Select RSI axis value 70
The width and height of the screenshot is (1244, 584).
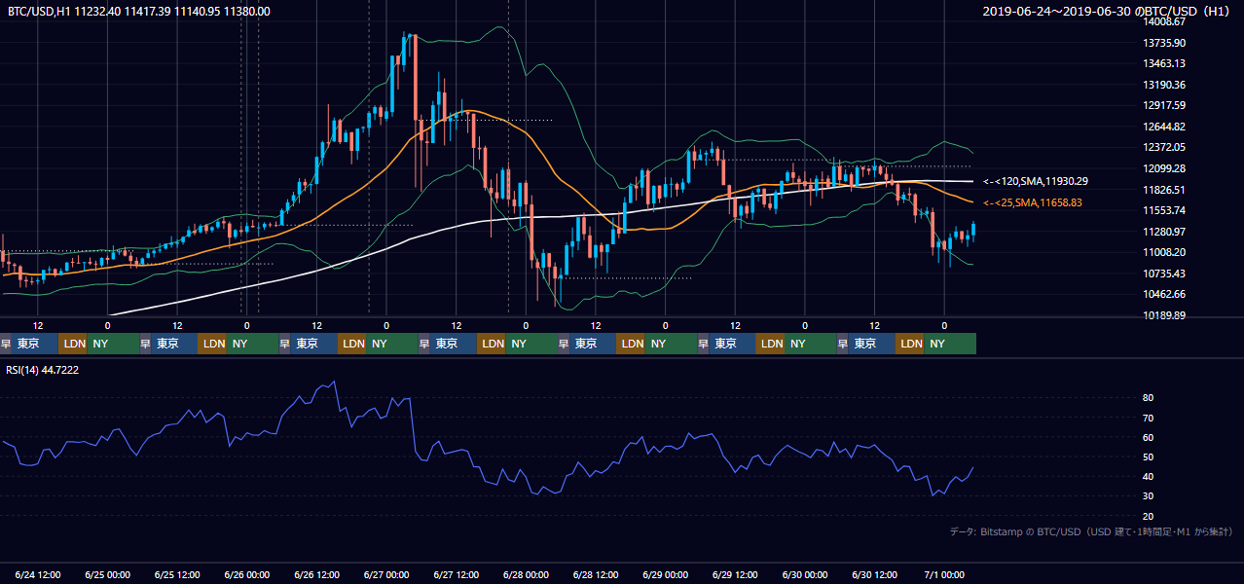[1149, 418]
